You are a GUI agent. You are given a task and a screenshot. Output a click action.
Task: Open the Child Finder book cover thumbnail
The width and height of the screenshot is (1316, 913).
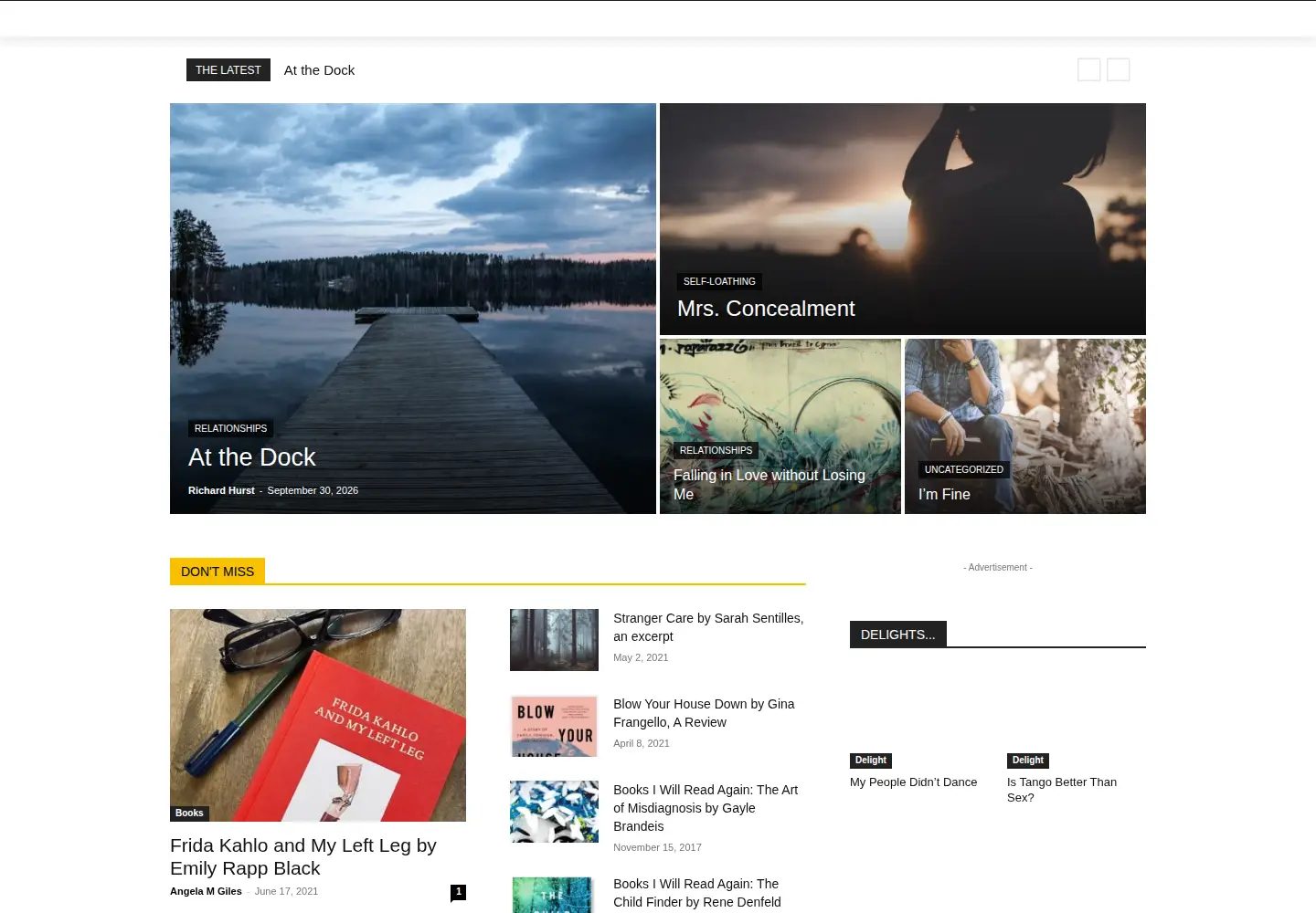coord(554,896)
